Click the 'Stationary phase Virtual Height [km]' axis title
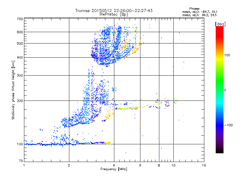 click(13, 90)
